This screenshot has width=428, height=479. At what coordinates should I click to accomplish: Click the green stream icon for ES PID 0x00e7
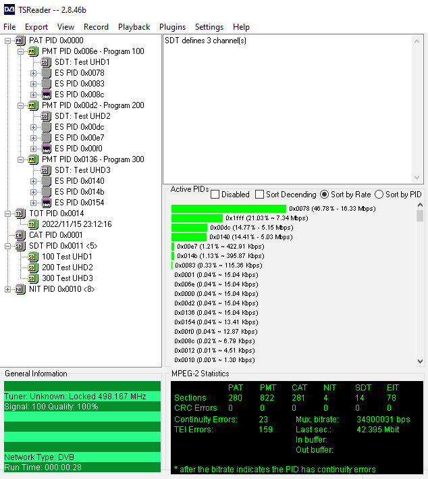46,138
